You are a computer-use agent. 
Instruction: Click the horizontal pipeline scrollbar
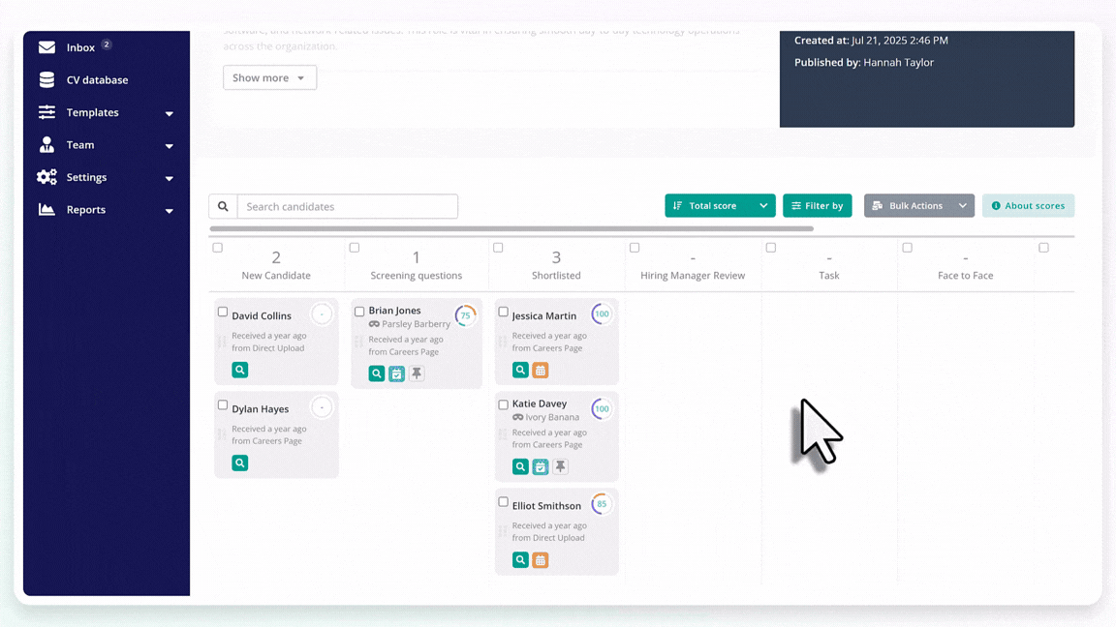511,229
